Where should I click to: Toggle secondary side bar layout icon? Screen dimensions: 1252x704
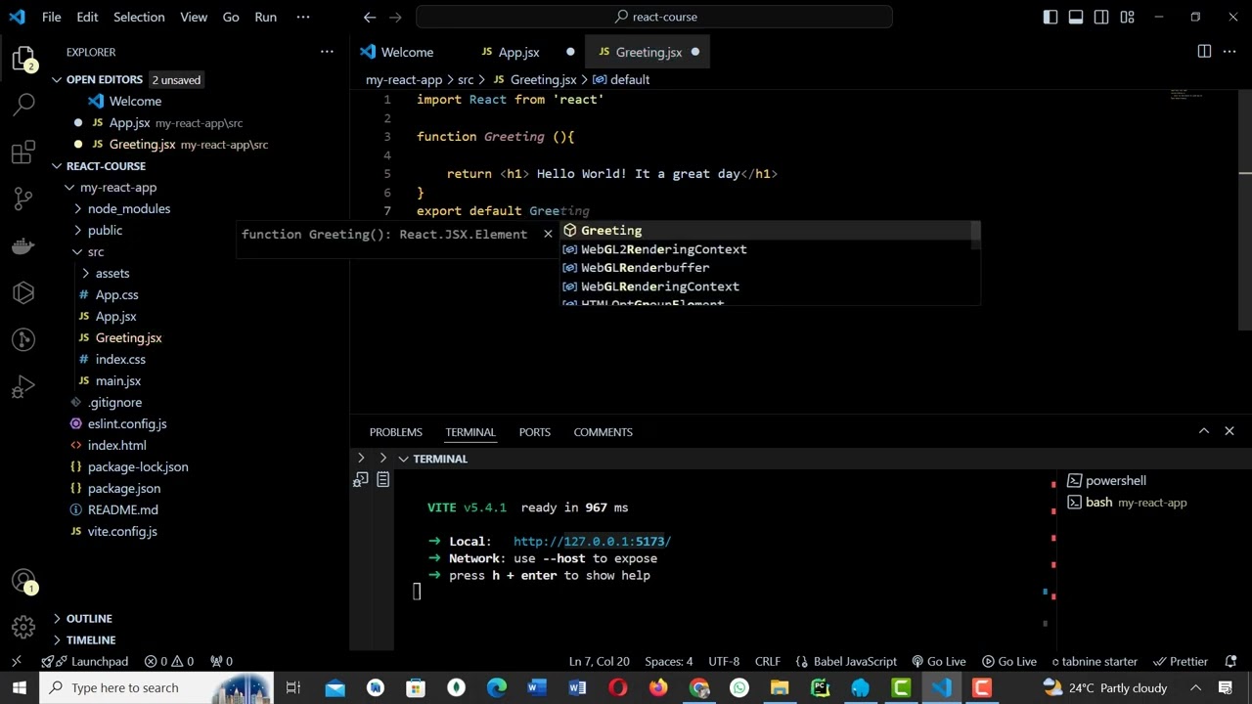[1101, 17]
